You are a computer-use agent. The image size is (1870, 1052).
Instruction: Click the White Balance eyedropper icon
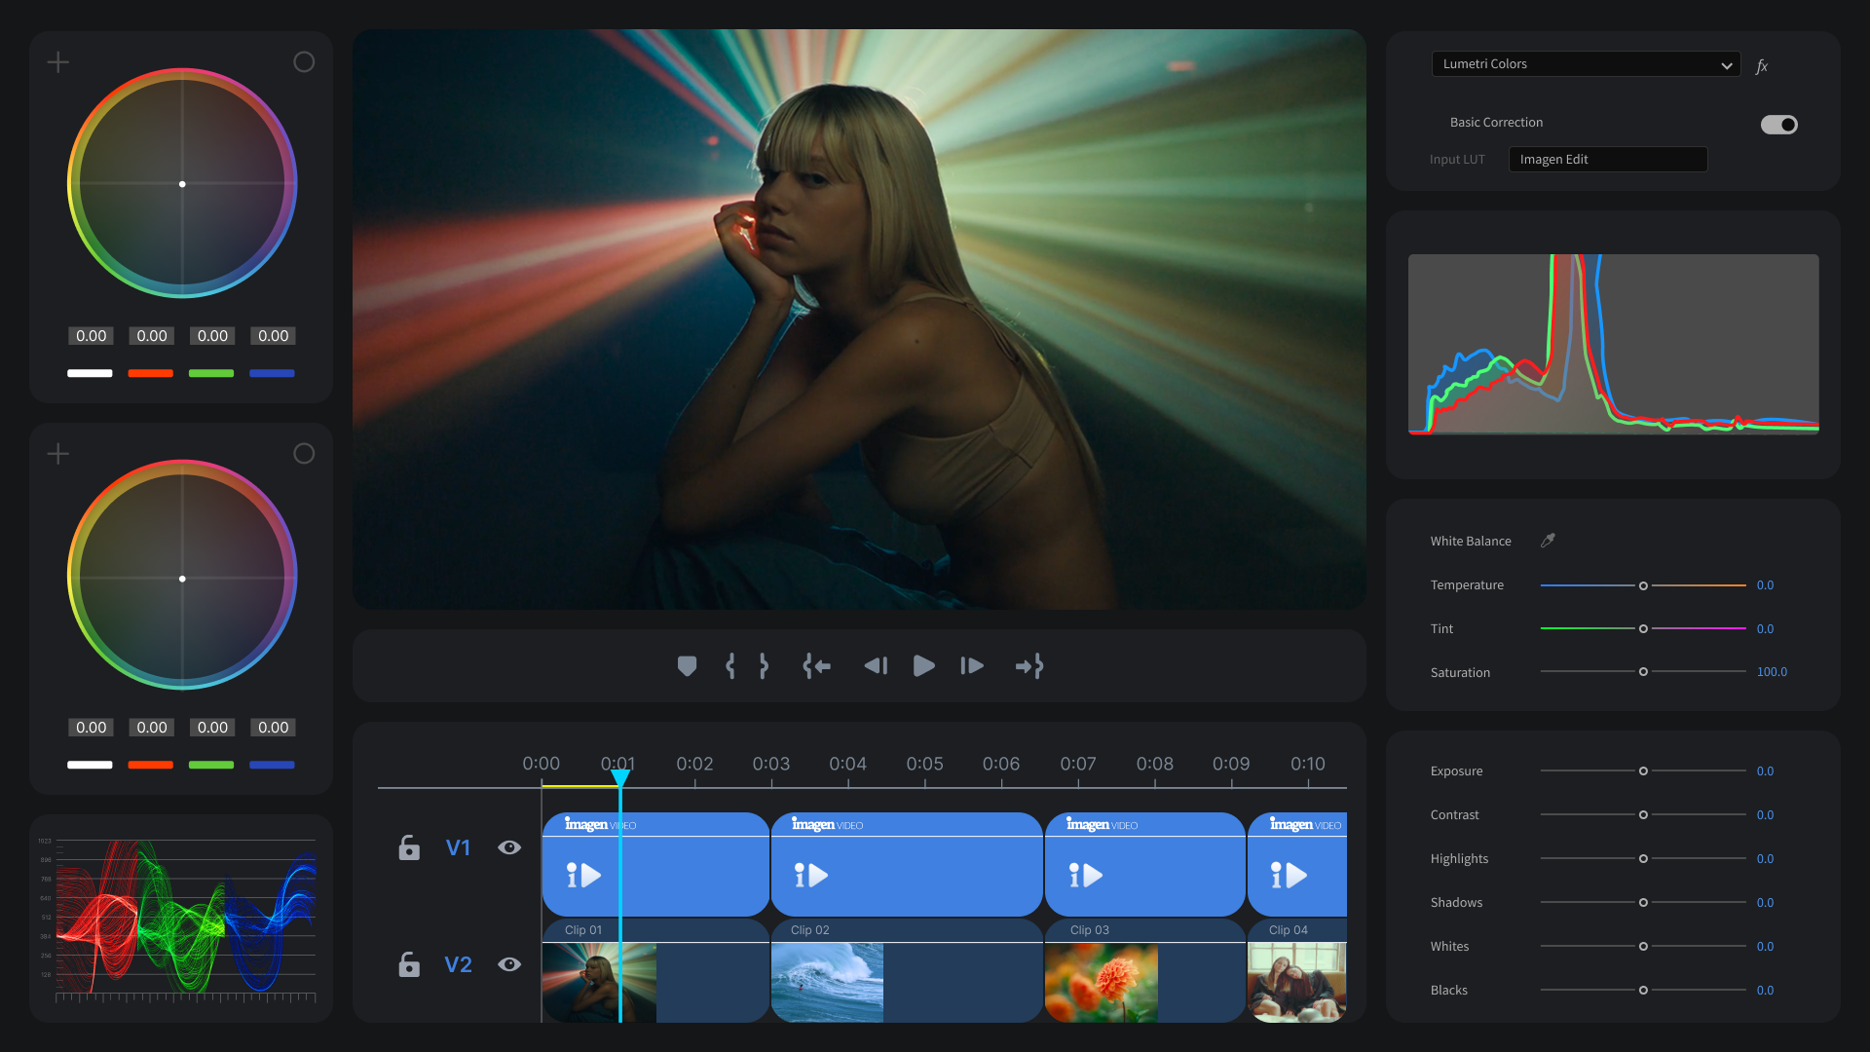[x=1548, y=541]
